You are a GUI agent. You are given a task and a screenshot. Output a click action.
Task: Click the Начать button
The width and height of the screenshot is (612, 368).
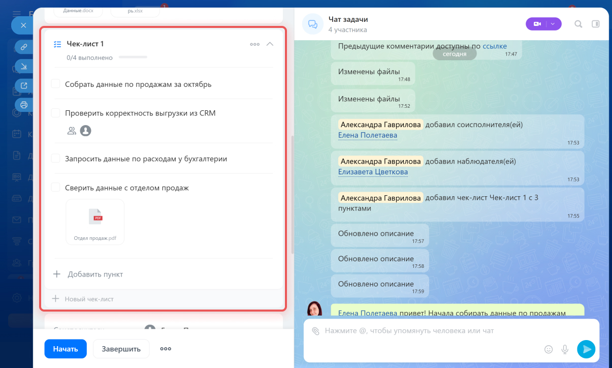coord(66,349)
